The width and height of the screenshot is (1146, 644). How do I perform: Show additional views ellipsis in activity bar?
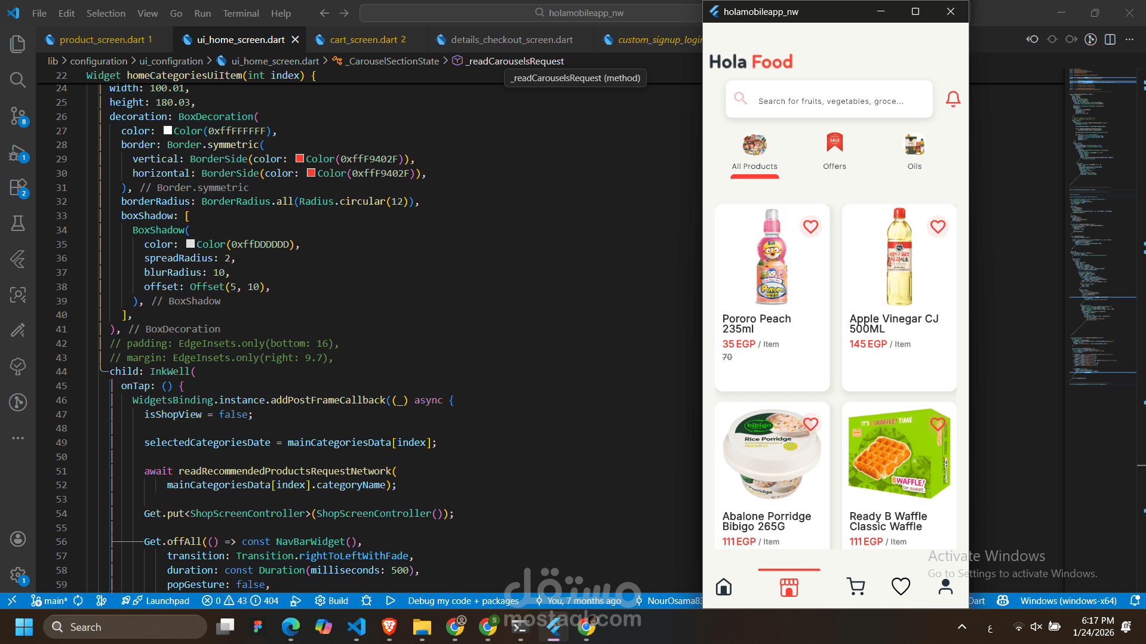(18, 438)
